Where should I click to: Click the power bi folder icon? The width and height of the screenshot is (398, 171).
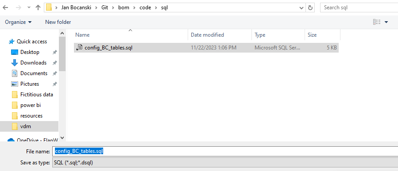point(15,105)
